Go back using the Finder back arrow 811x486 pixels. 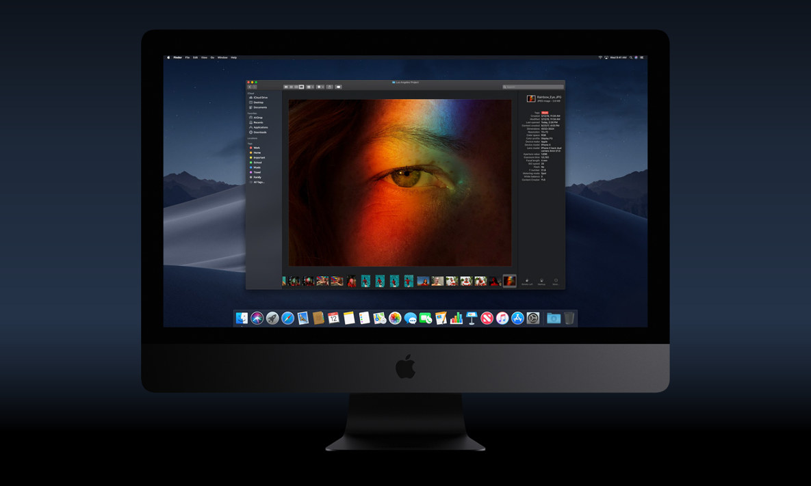pos(250,87)
